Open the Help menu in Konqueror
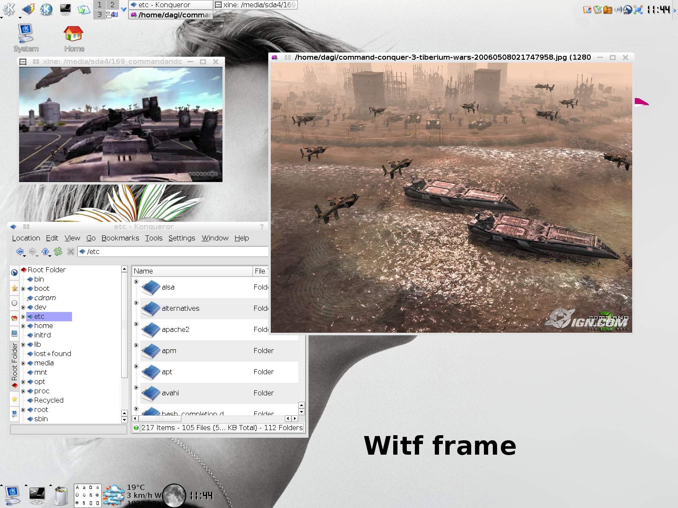678x508 pixels. click(242, 238)
